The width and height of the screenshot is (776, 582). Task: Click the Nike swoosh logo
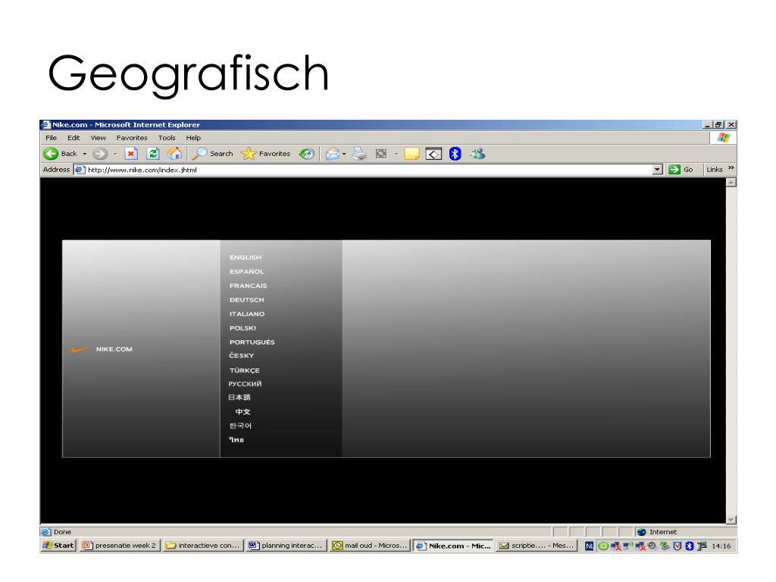tap(79, 349)
